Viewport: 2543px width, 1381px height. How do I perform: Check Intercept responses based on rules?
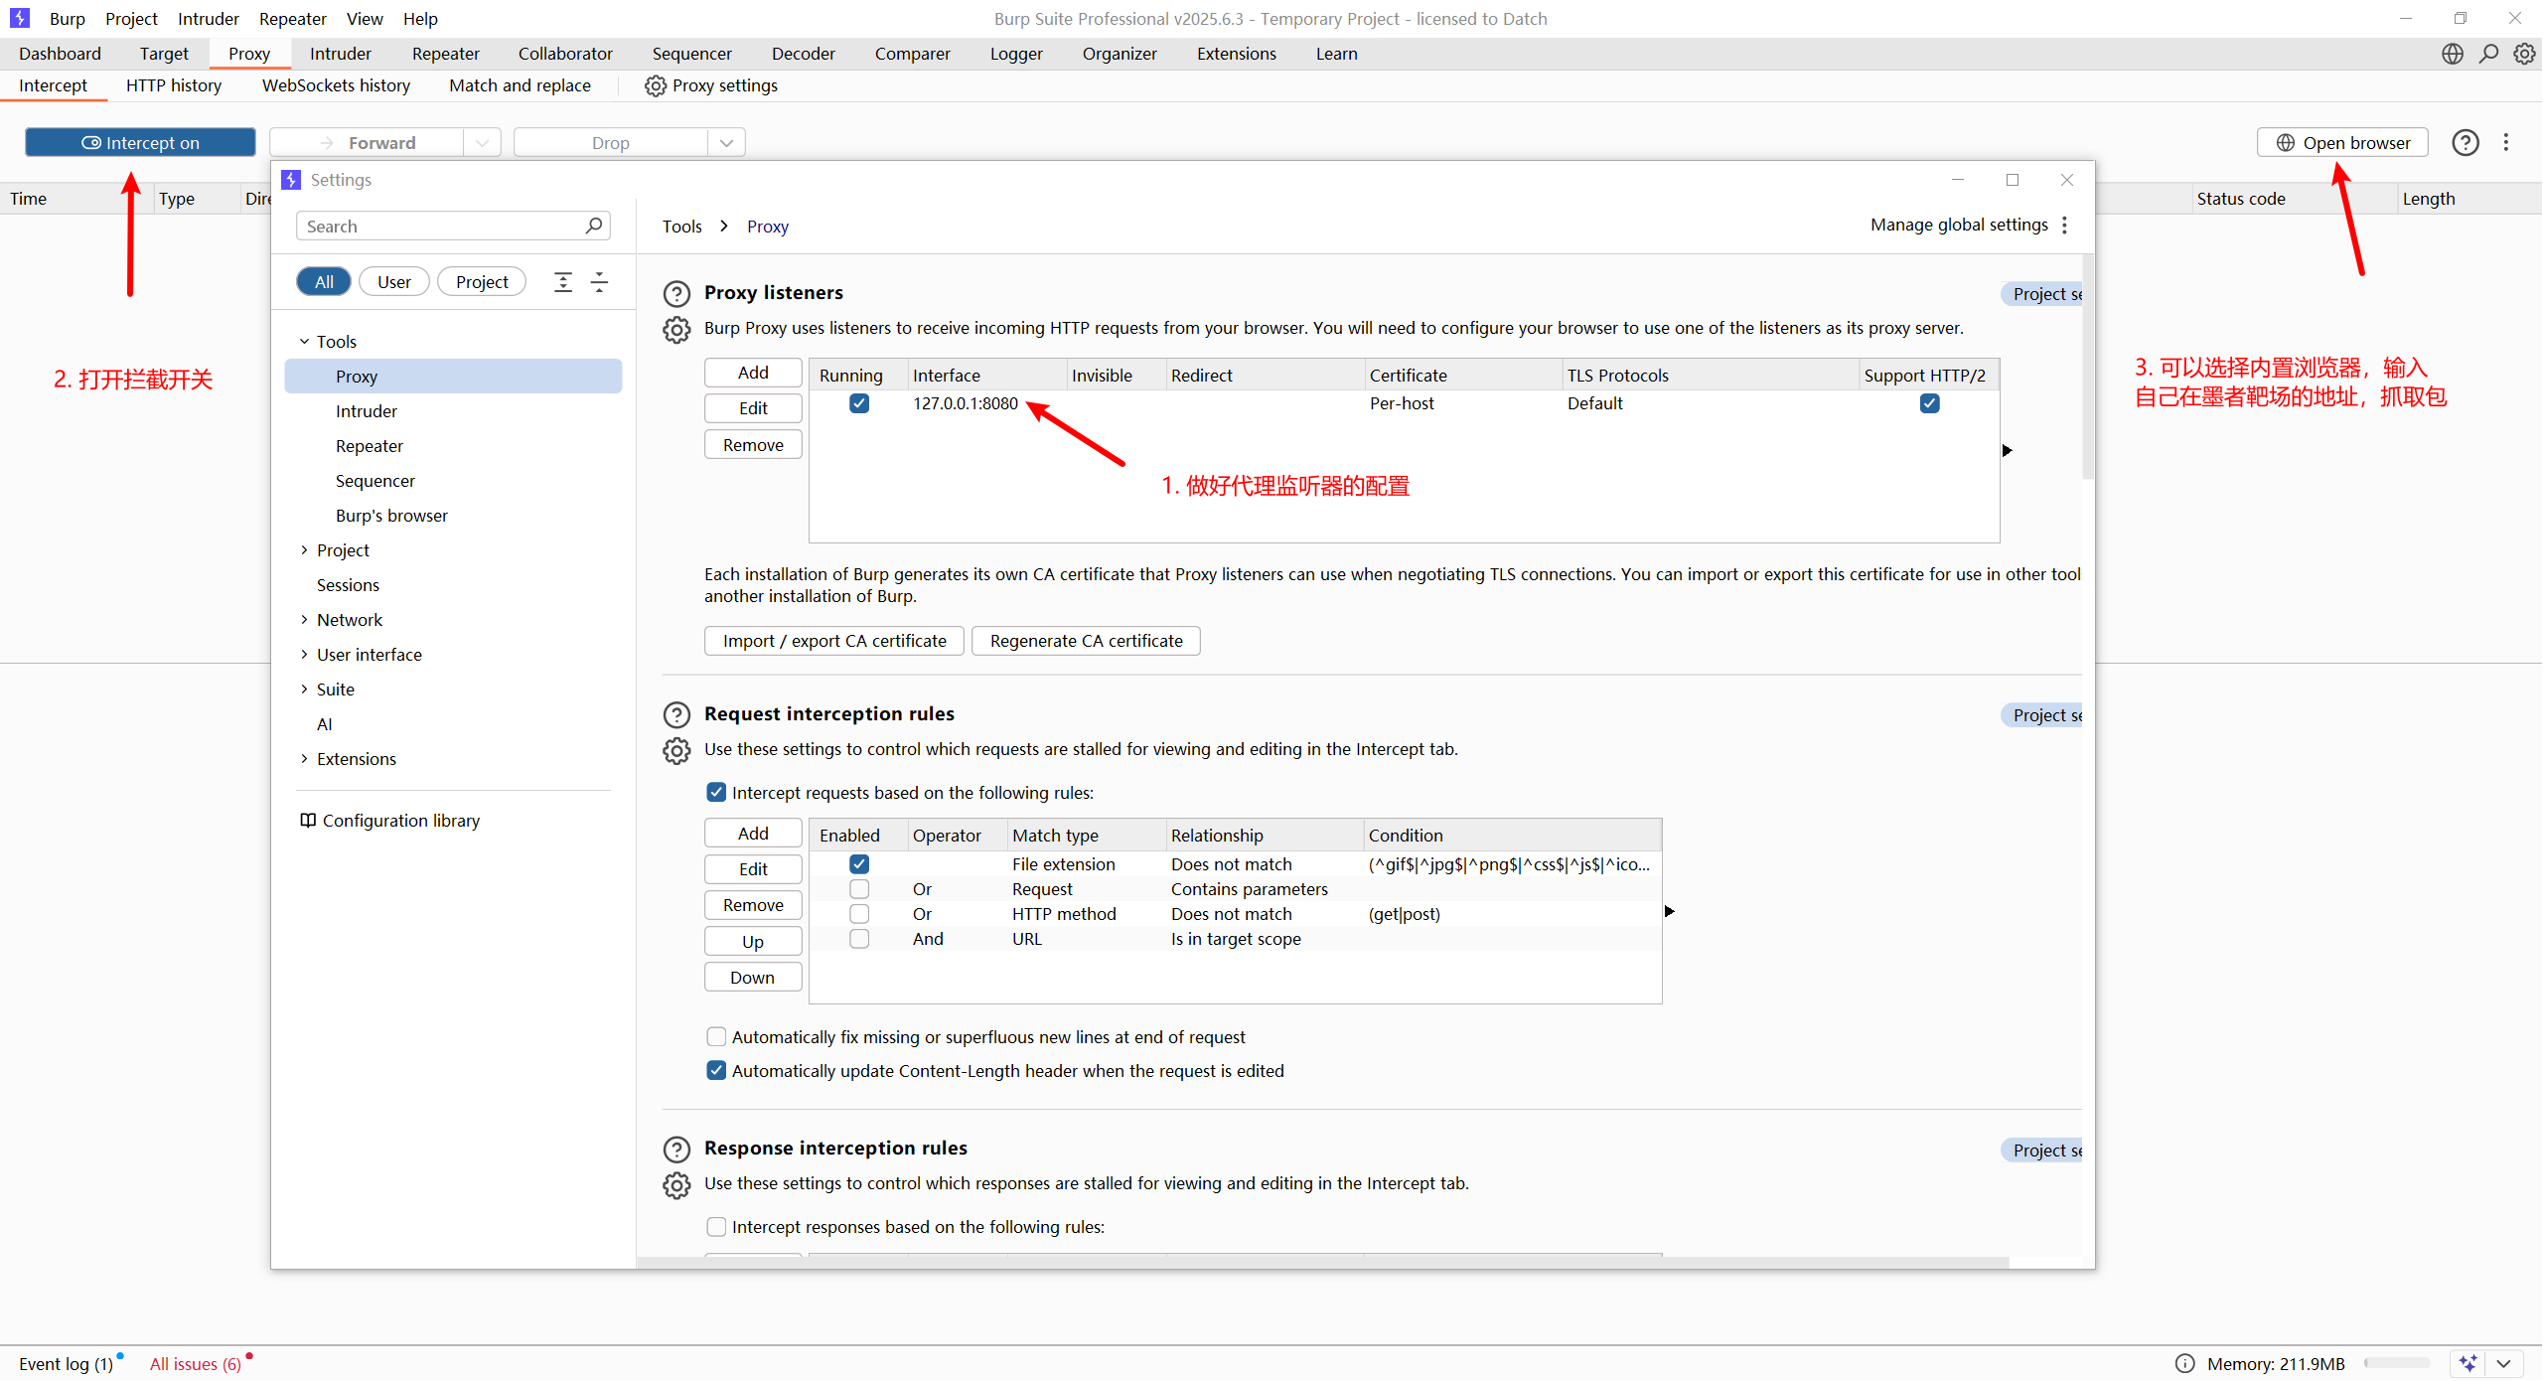pyautogui.click(x=716, y=1226)
